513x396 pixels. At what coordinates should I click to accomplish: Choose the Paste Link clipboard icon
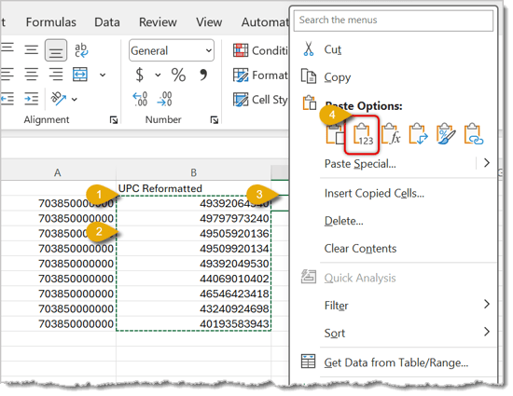[474, 133]
